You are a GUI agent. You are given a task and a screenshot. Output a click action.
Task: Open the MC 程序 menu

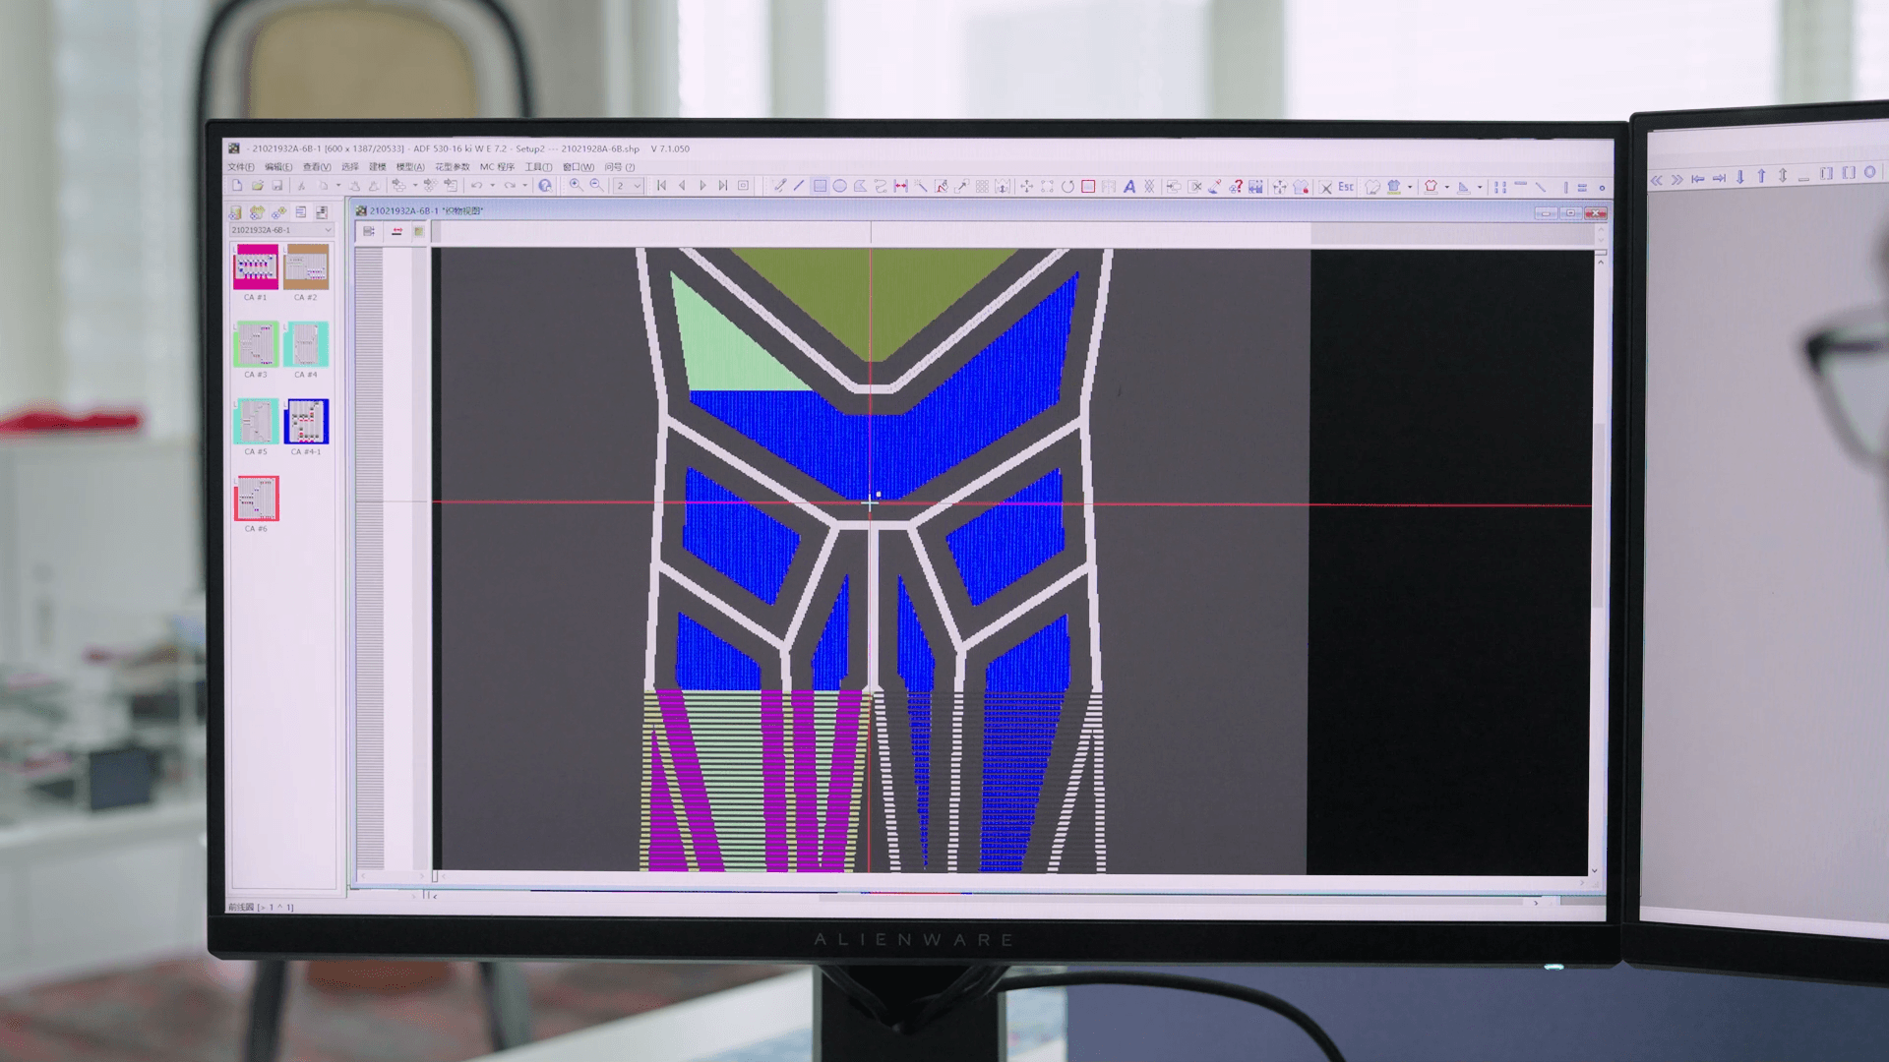(x=497, y=167)
